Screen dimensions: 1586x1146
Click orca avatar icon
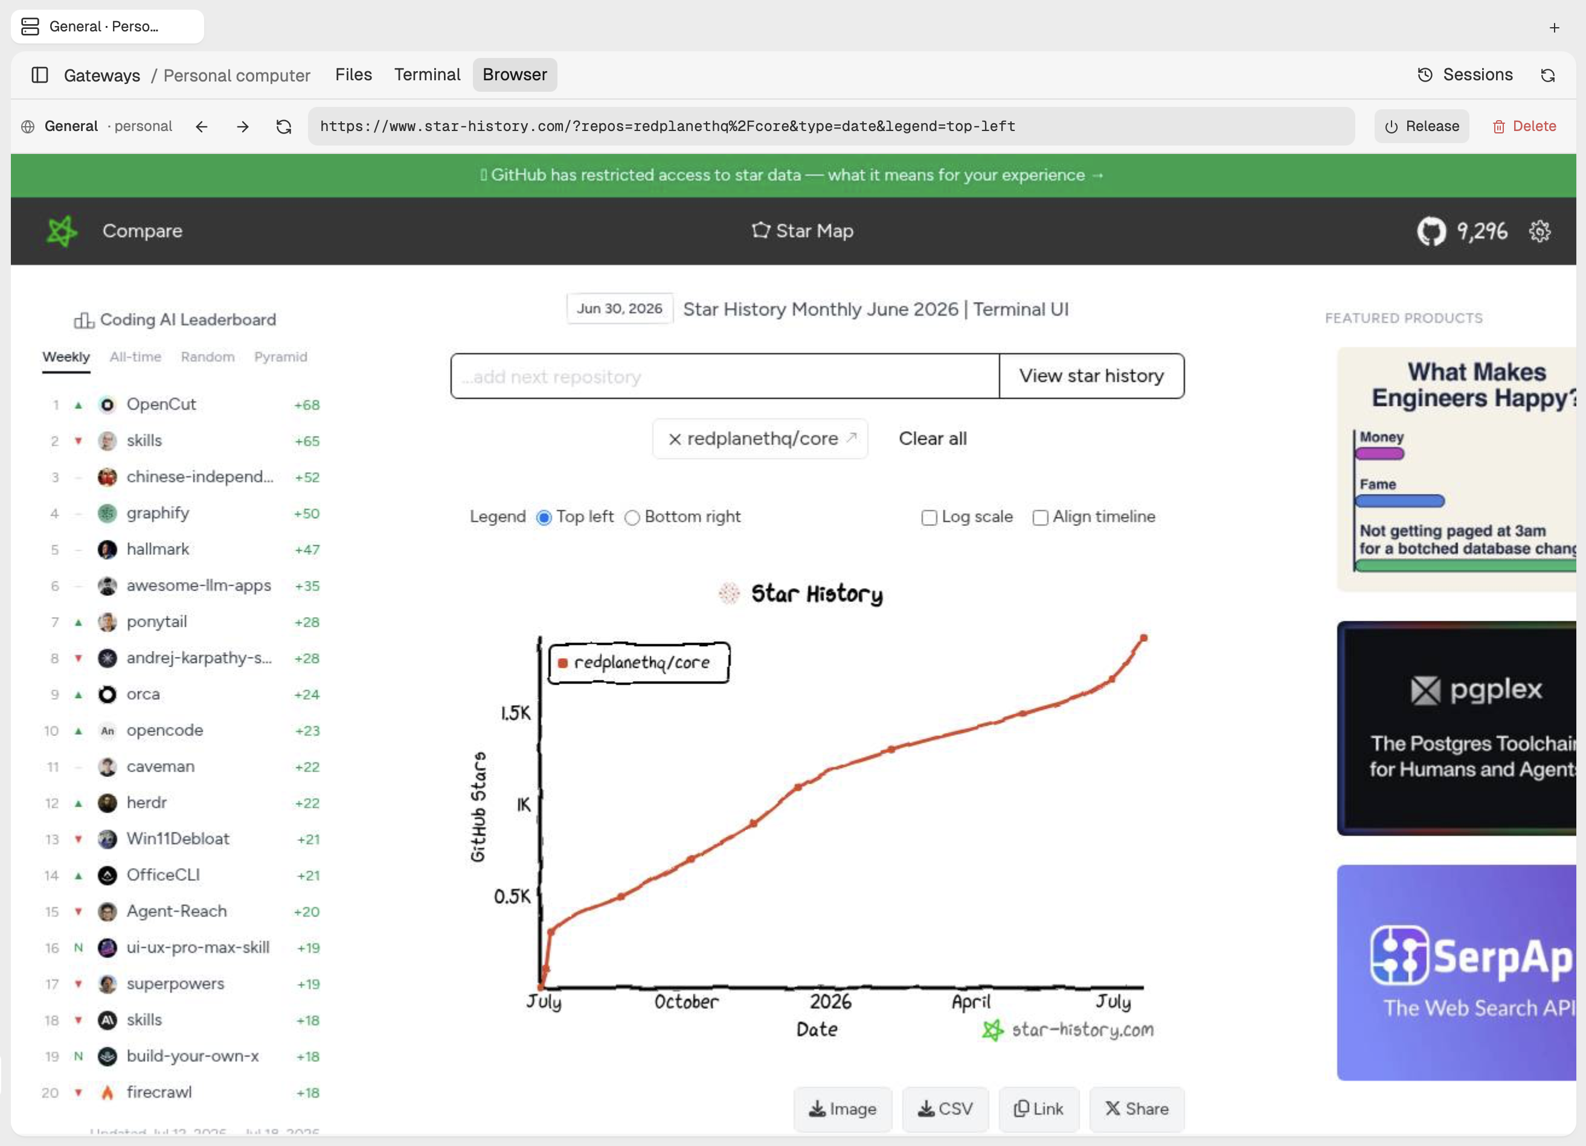(107, 694)
